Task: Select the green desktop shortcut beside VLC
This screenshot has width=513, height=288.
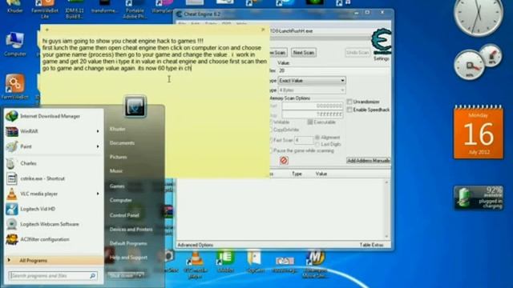Action: [225, 262]
